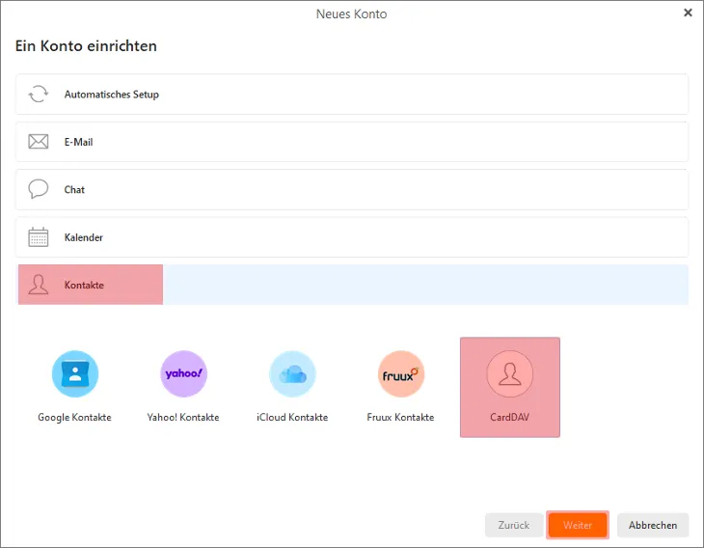Choose the Kontakte account type
This screenshot has width=704, height=548.
(352, 285)
